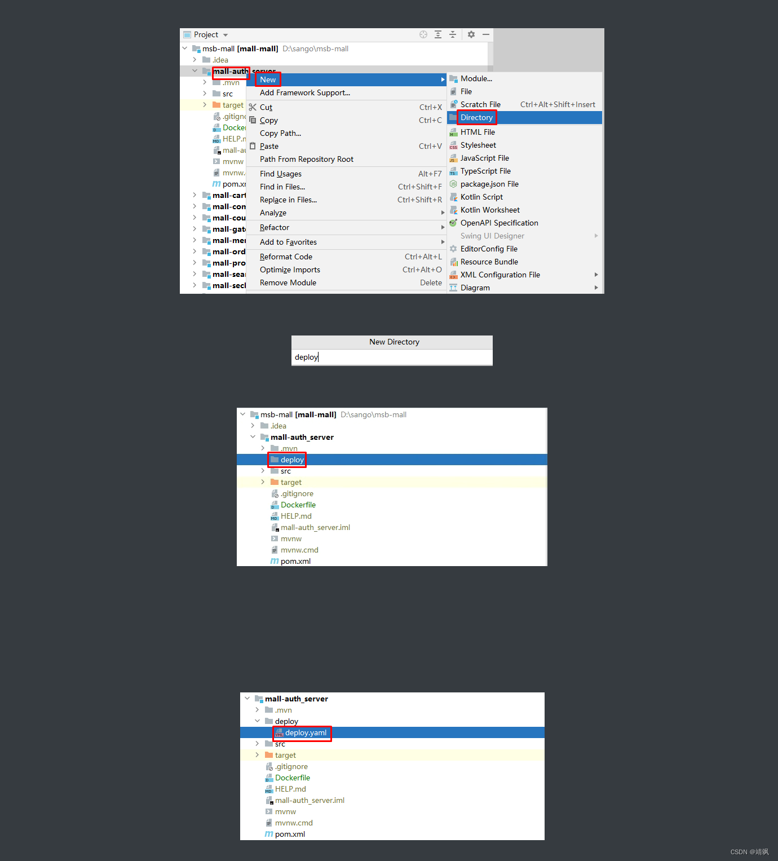Select Optimize Imports menu entry
The width and height of the screenshot is (778, 861).
tap(347, 270)
